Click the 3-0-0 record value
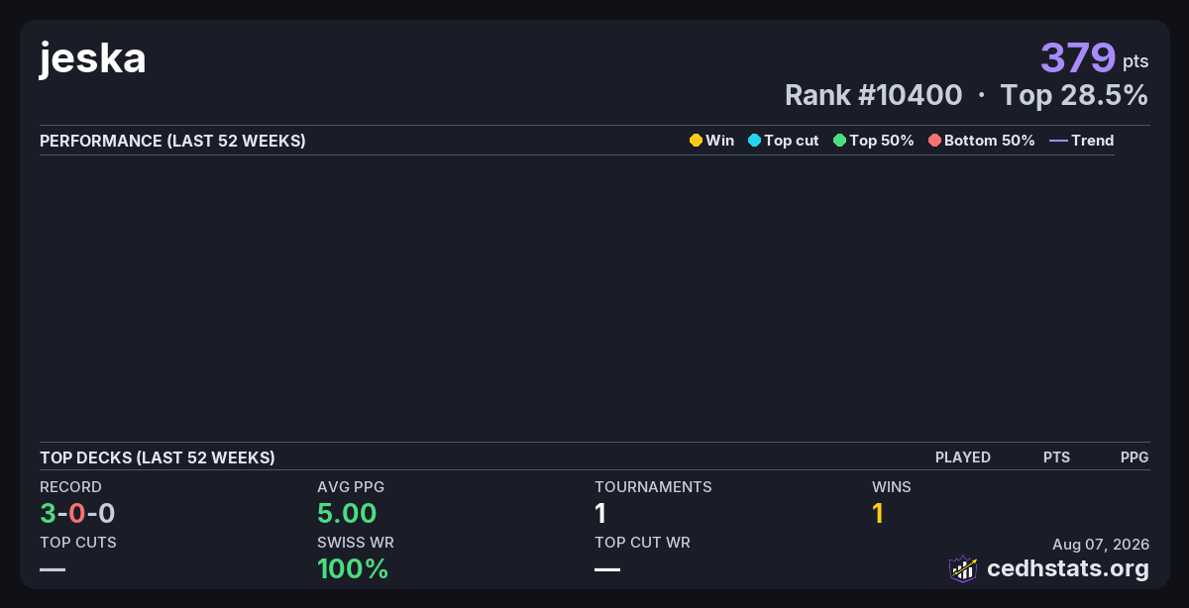 [77, 513]
